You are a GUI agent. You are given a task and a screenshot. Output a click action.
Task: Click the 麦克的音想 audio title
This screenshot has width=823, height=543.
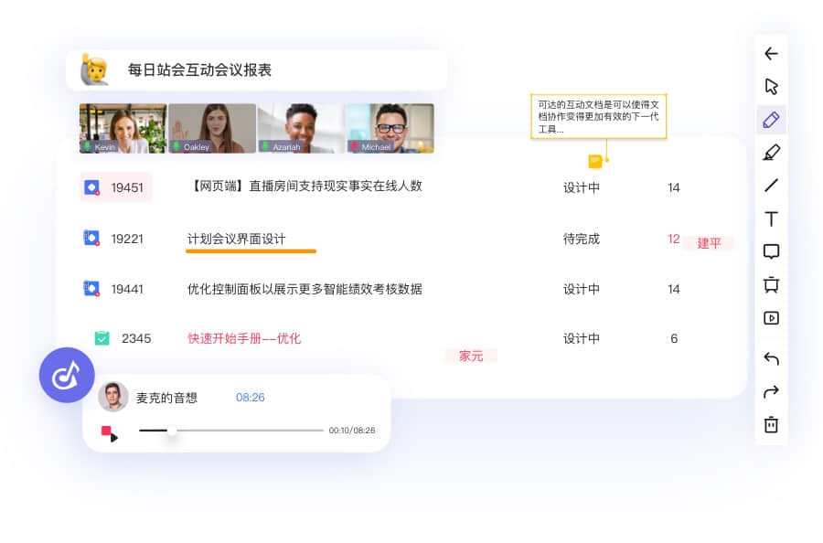166,398
